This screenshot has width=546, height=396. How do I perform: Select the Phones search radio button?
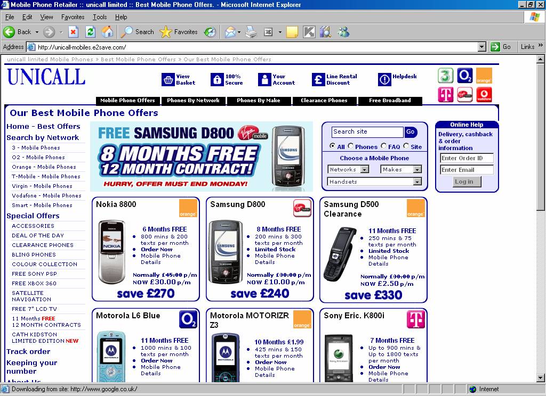(351, 146)
